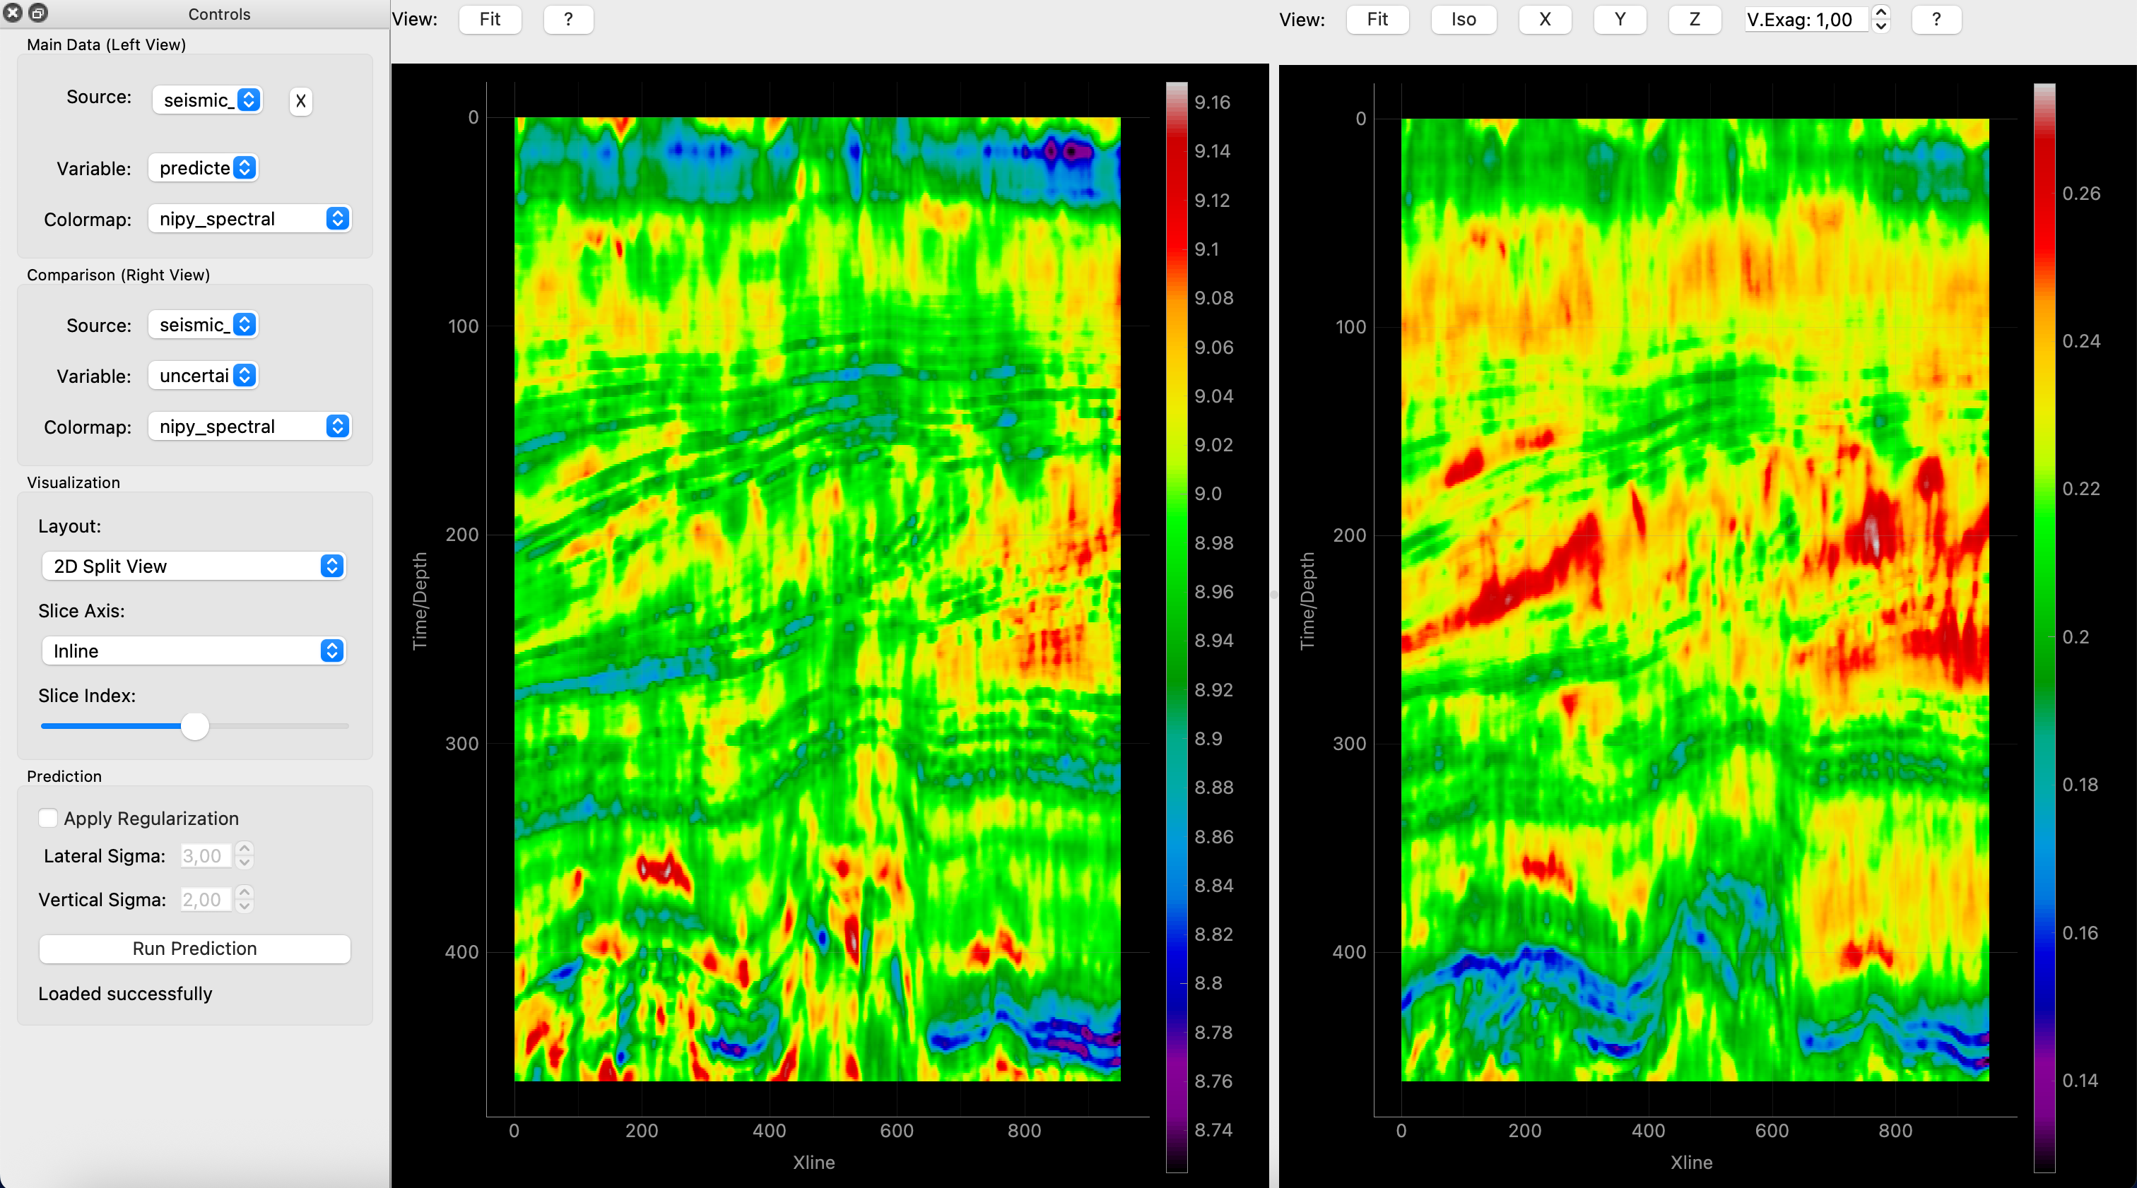The height and width of the screenshot is (1188, 2137).
Task: Switch the right view to Iso
Action: tap(1463, 19)
